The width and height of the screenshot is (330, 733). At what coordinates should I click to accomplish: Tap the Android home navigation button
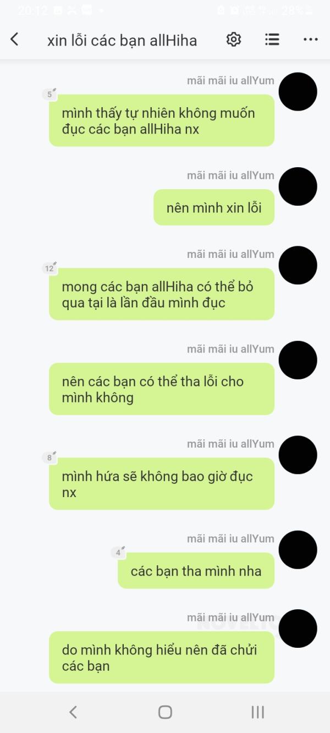(x=165, y=712)
